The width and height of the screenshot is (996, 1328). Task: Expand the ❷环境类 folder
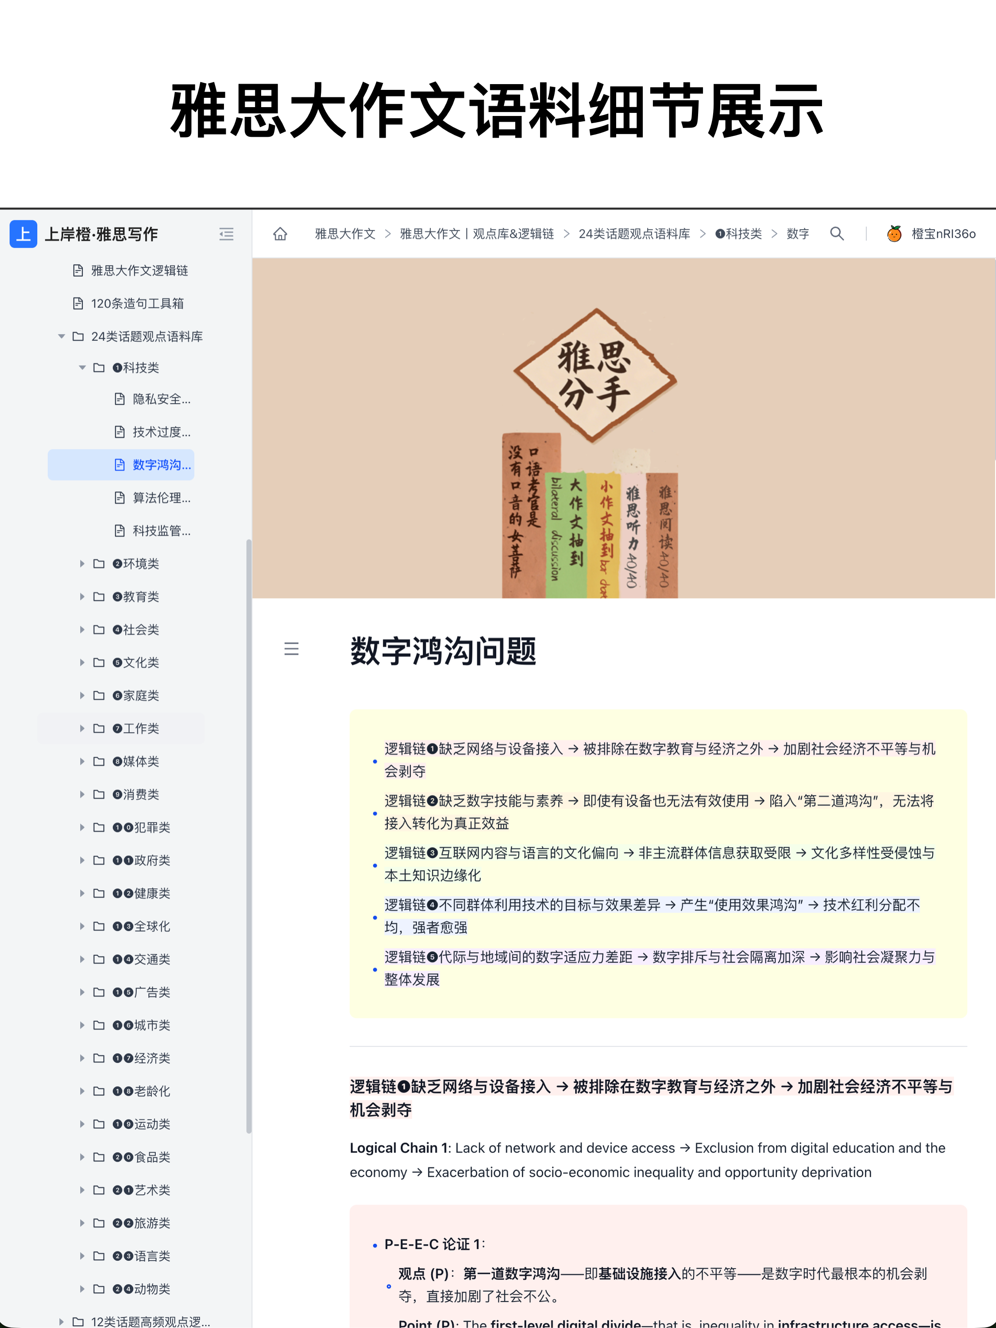81,564
